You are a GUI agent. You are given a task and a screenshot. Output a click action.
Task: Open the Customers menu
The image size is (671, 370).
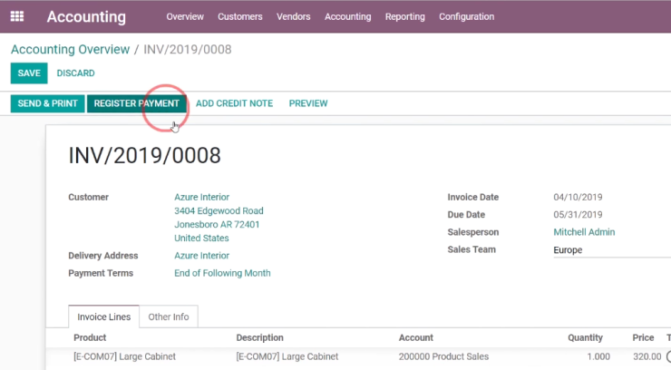pyautogui.click(x=240, y=16)
